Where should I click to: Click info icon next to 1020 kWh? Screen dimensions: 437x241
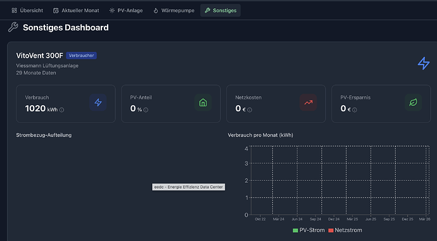tap(61, 110)
